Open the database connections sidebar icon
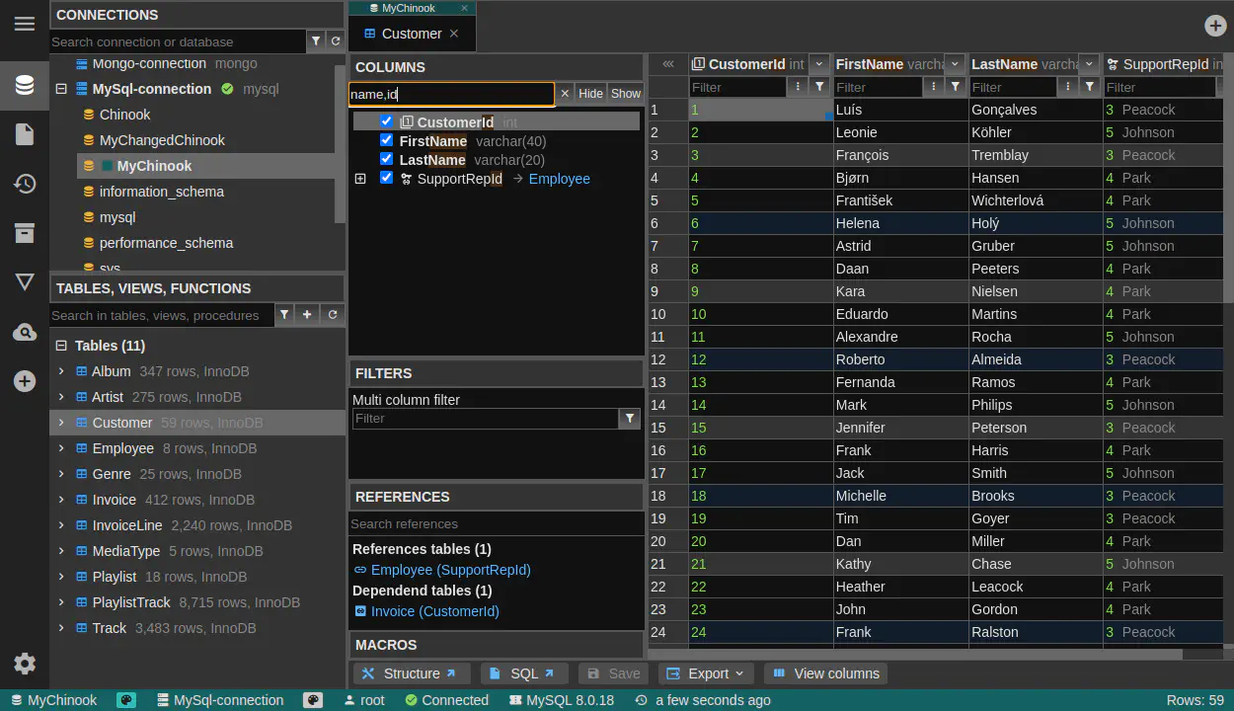The image size is (1234, 711). [x=25, y=85]
